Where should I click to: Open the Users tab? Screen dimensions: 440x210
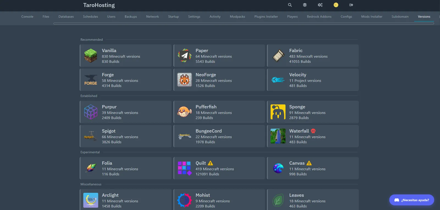tap(111, 16)
